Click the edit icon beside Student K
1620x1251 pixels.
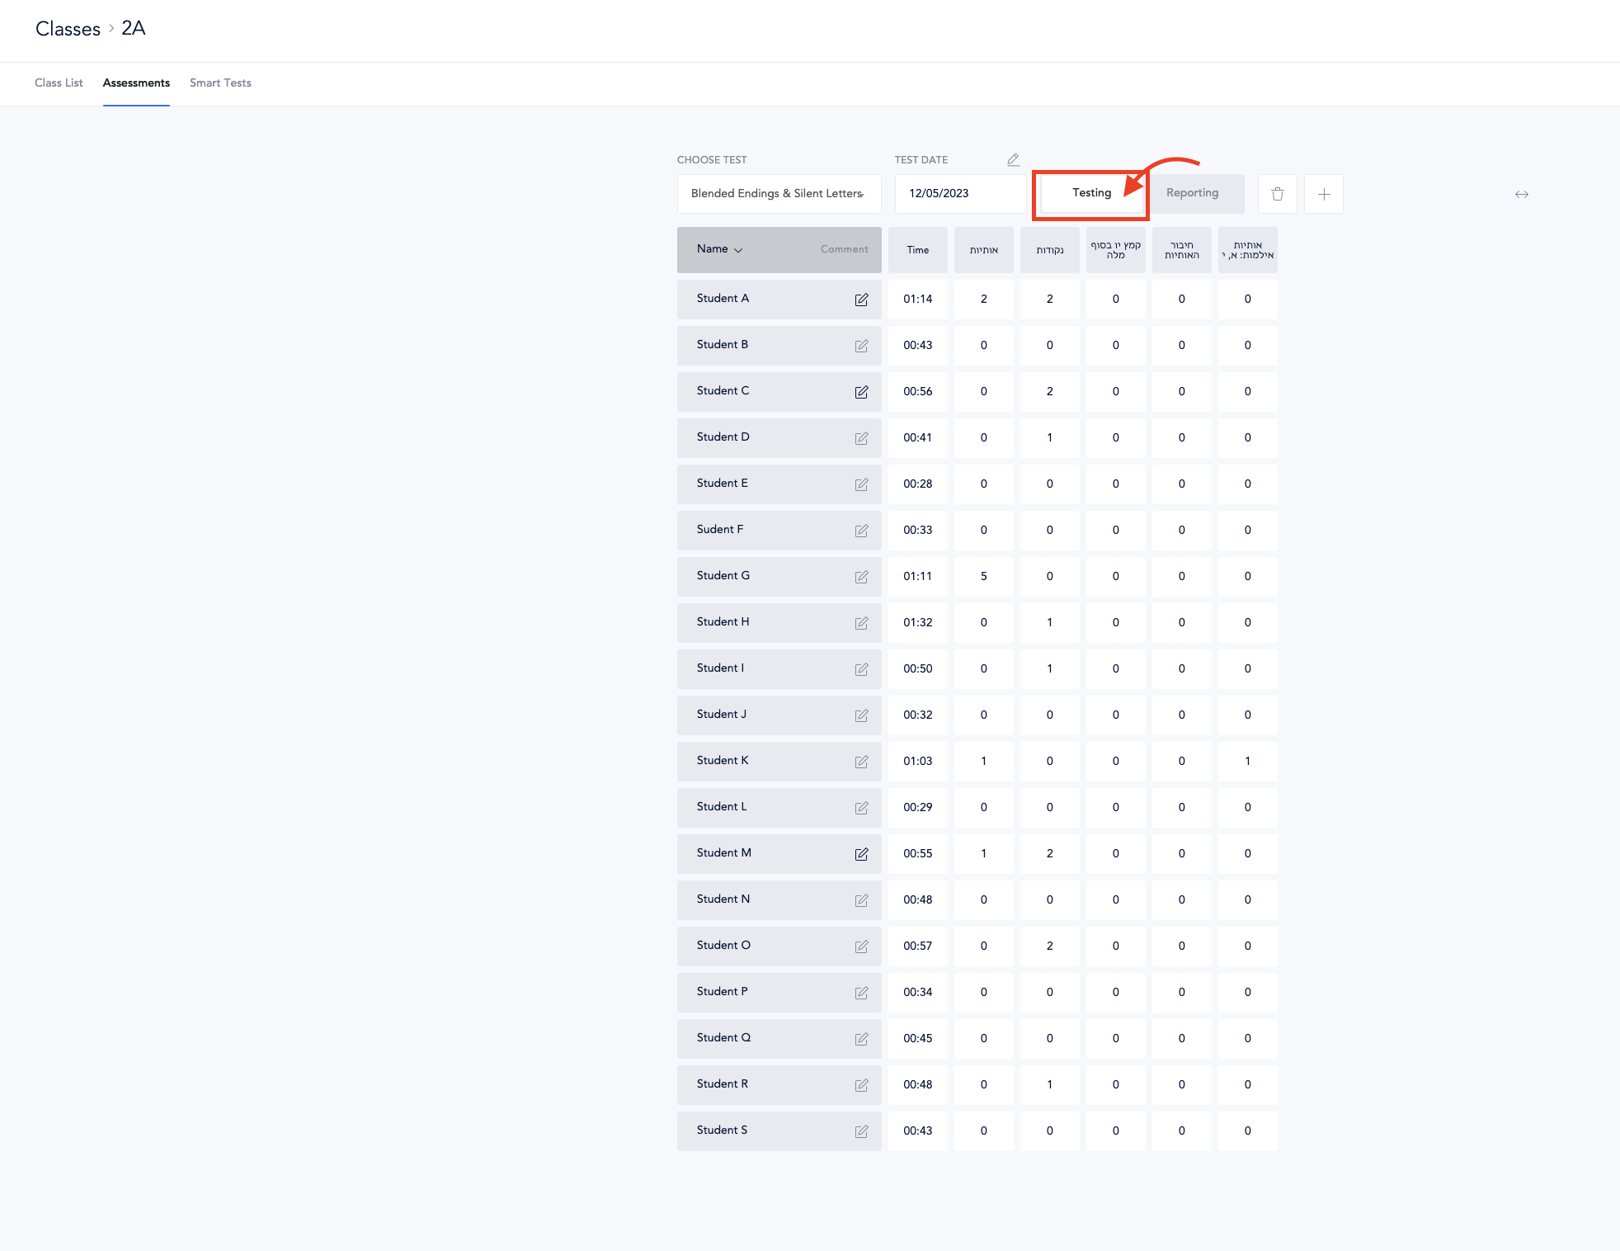click(861, 762)
